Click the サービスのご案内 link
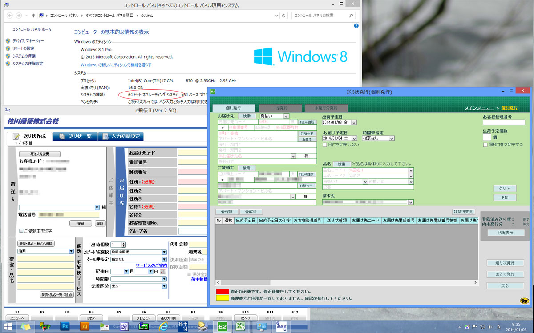The image size is (534, 333). click(153, 265)
